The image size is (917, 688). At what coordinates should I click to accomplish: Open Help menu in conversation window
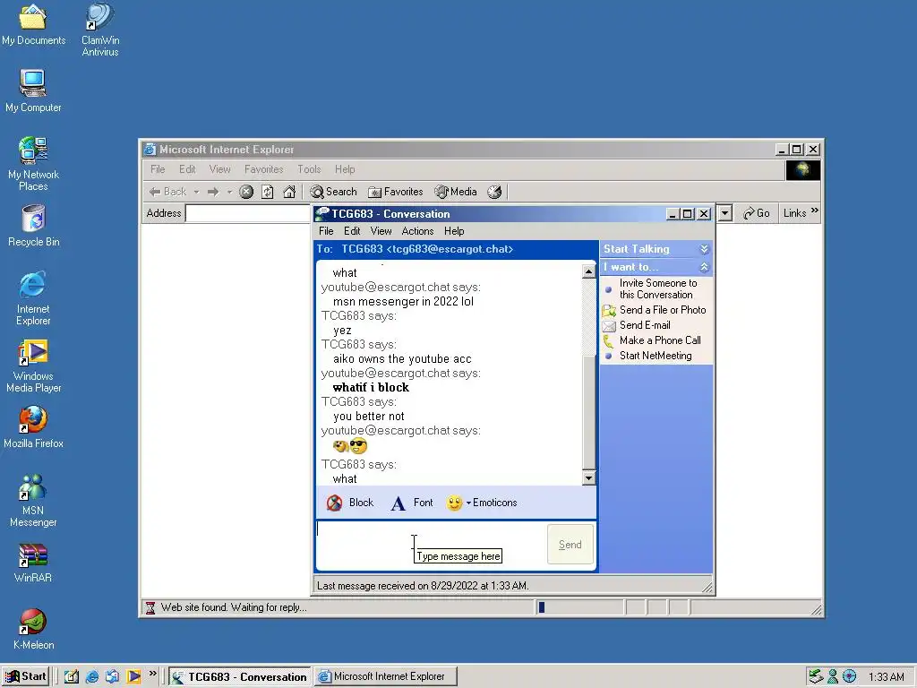[454, 231]
